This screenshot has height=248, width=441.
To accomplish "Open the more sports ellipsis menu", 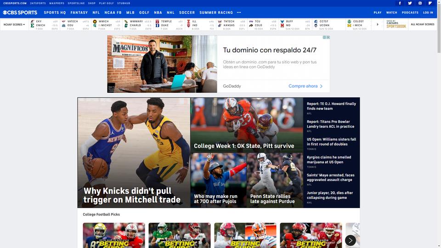I will point(239,13).
